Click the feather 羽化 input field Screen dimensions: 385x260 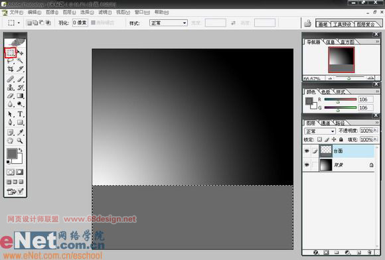click(x=80, y=23)
